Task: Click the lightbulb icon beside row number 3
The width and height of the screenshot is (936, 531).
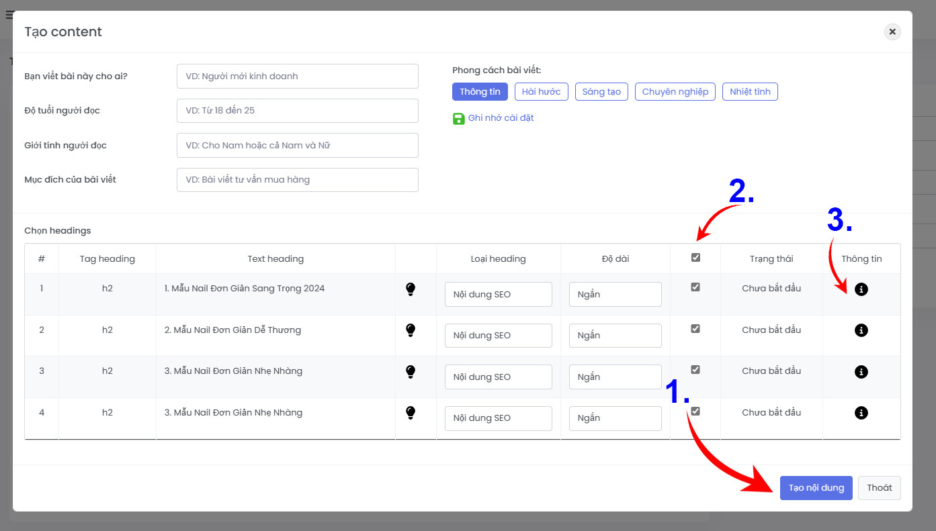Action: 411,372
